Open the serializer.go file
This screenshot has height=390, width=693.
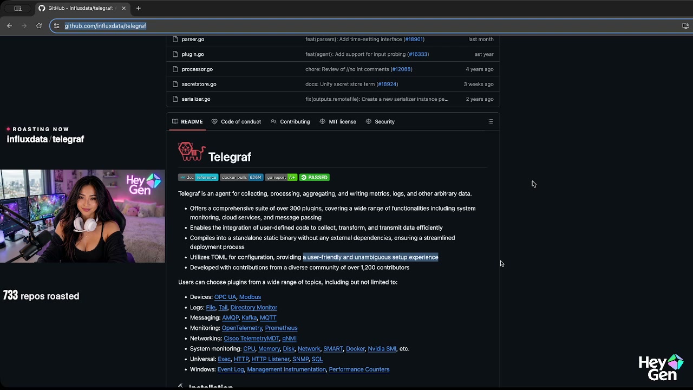click(196, 99)
